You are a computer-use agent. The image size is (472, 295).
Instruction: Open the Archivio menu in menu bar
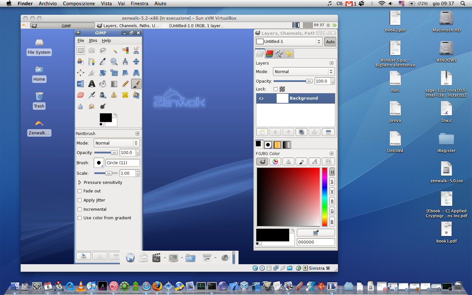click(x=48, y=4)
